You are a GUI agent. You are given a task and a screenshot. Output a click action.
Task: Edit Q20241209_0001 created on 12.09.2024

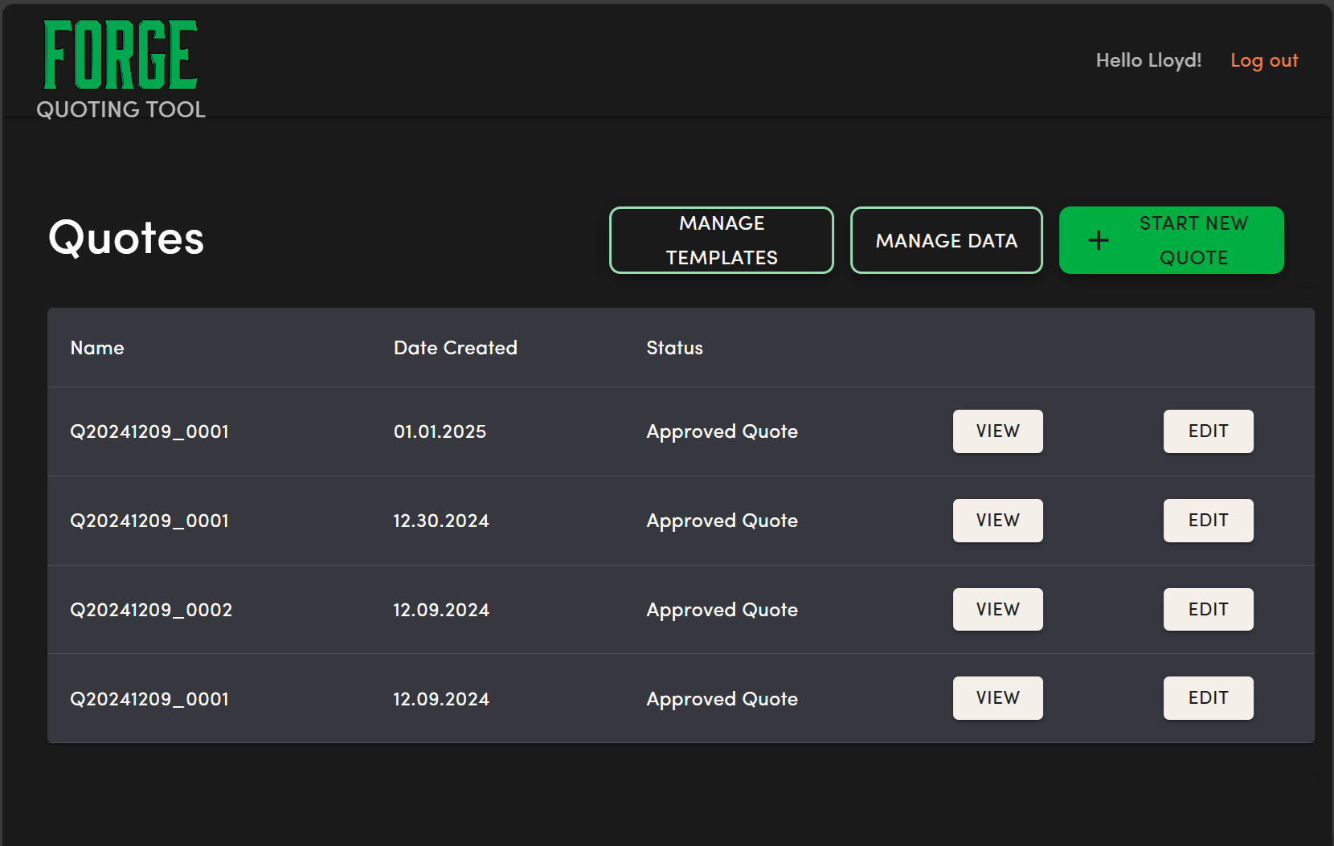click(1208, 698)
